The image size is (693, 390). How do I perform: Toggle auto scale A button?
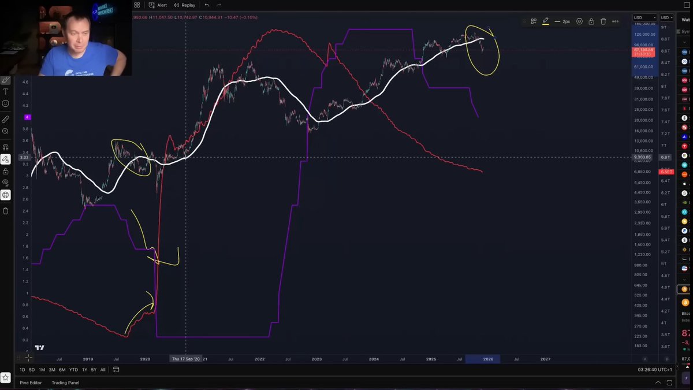click(x=644, y=359)
